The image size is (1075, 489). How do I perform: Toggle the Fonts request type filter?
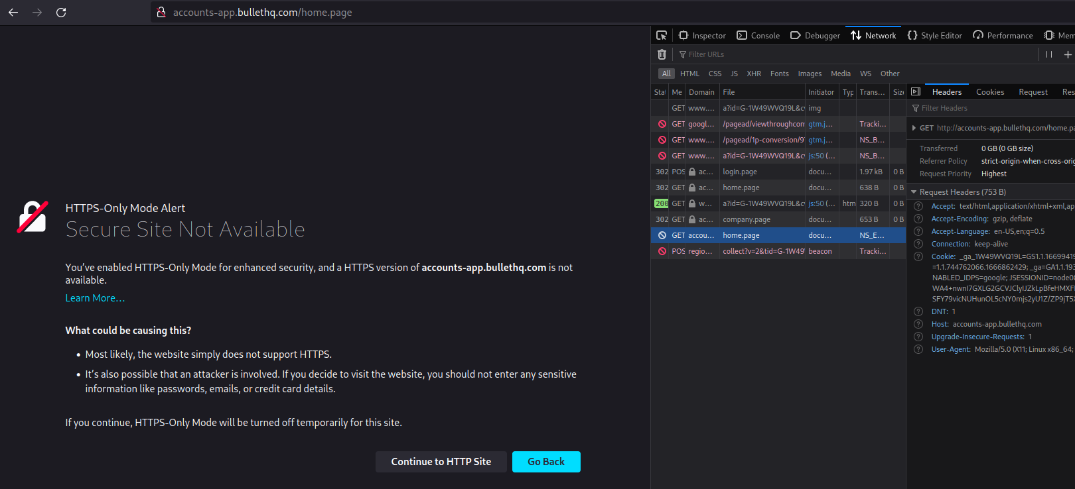click(x=779, y=74)
